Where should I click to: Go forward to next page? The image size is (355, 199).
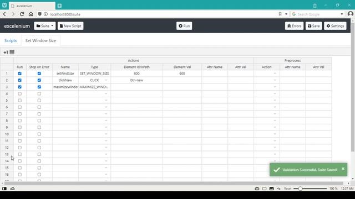(13, 14)
